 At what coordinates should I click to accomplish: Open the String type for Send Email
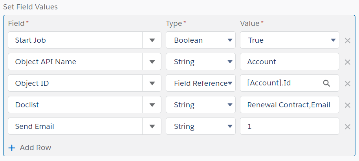(x=201, y=126)
